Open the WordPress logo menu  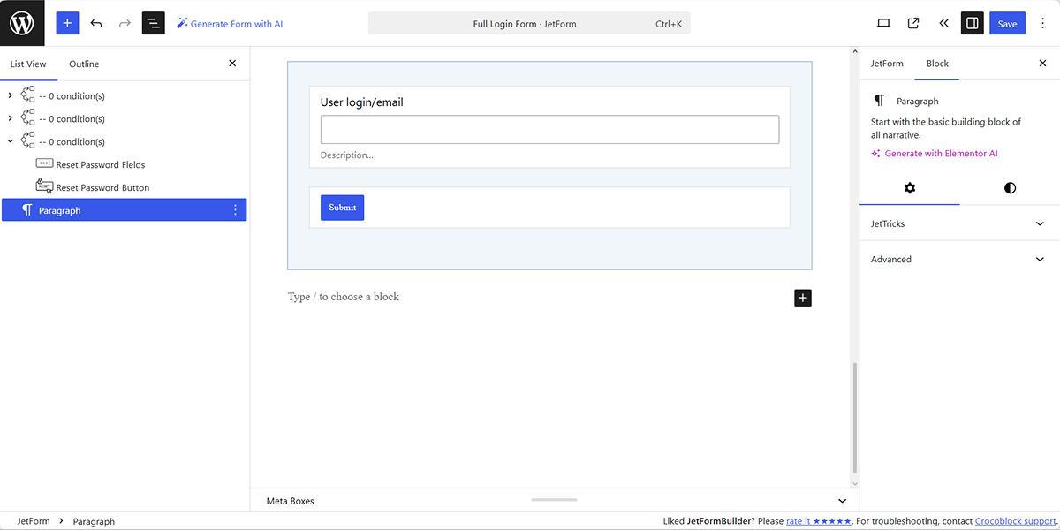pyautogui.click(x=22, y=23)
